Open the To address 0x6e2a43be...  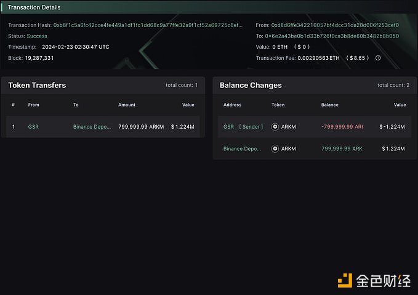(x=332, y=36)
